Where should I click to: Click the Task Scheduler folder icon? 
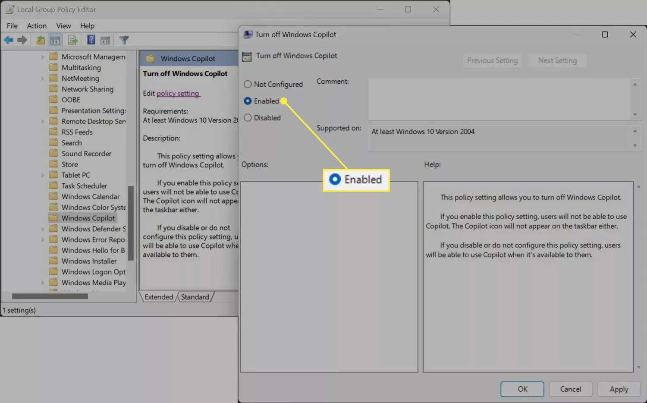pos(53,186)
